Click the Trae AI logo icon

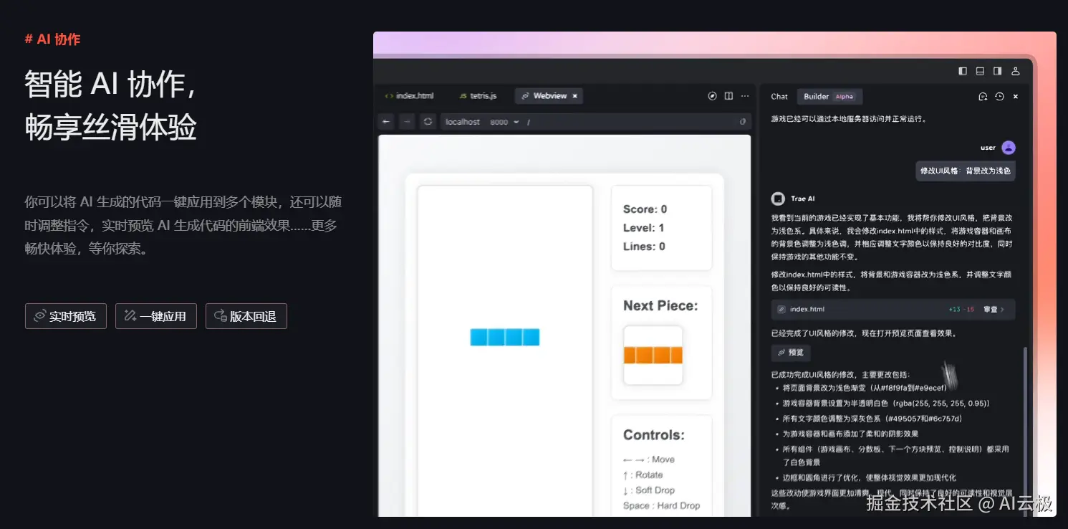point(778,199)
